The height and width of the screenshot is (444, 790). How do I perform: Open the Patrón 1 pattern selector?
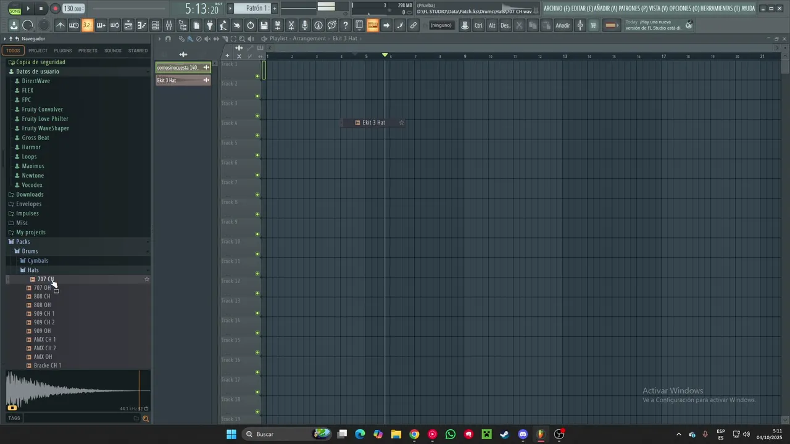(256, 8)
